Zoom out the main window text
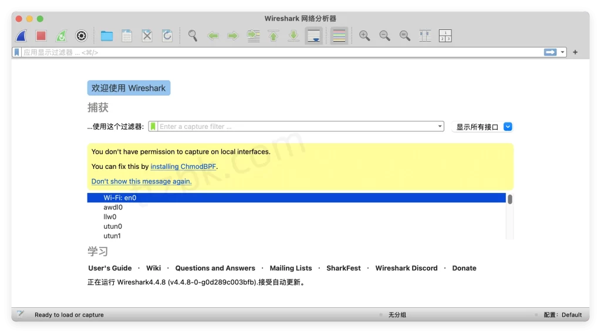This screenshot has height=333, width=601. pyautogui.click(x=385, y=36)
